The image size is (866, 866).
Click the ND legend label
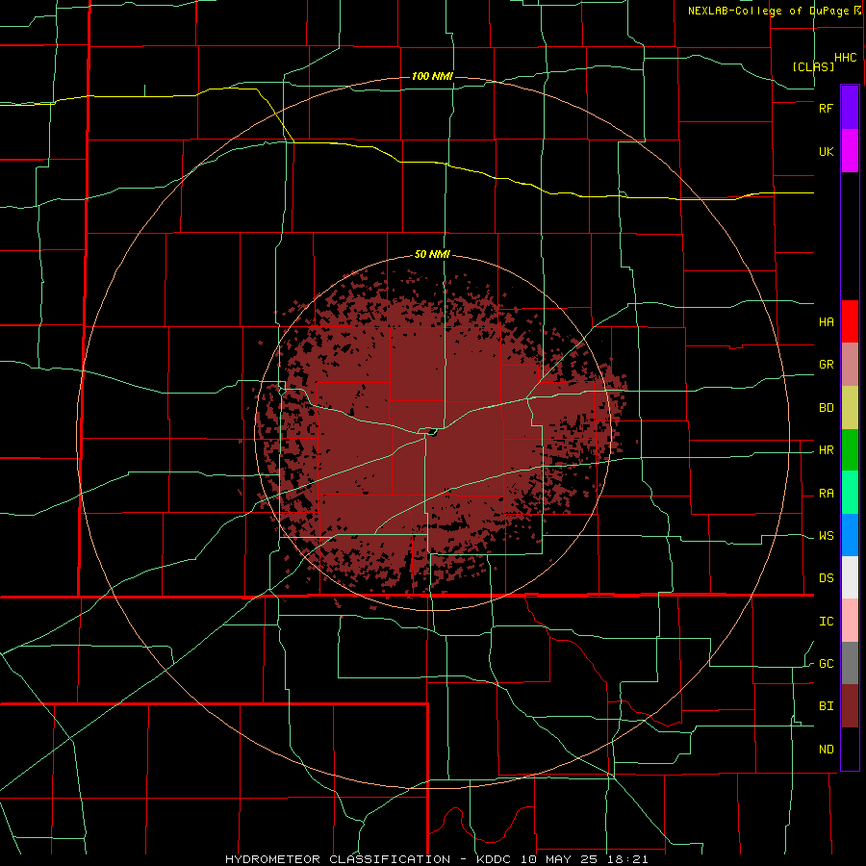(826, 750)
